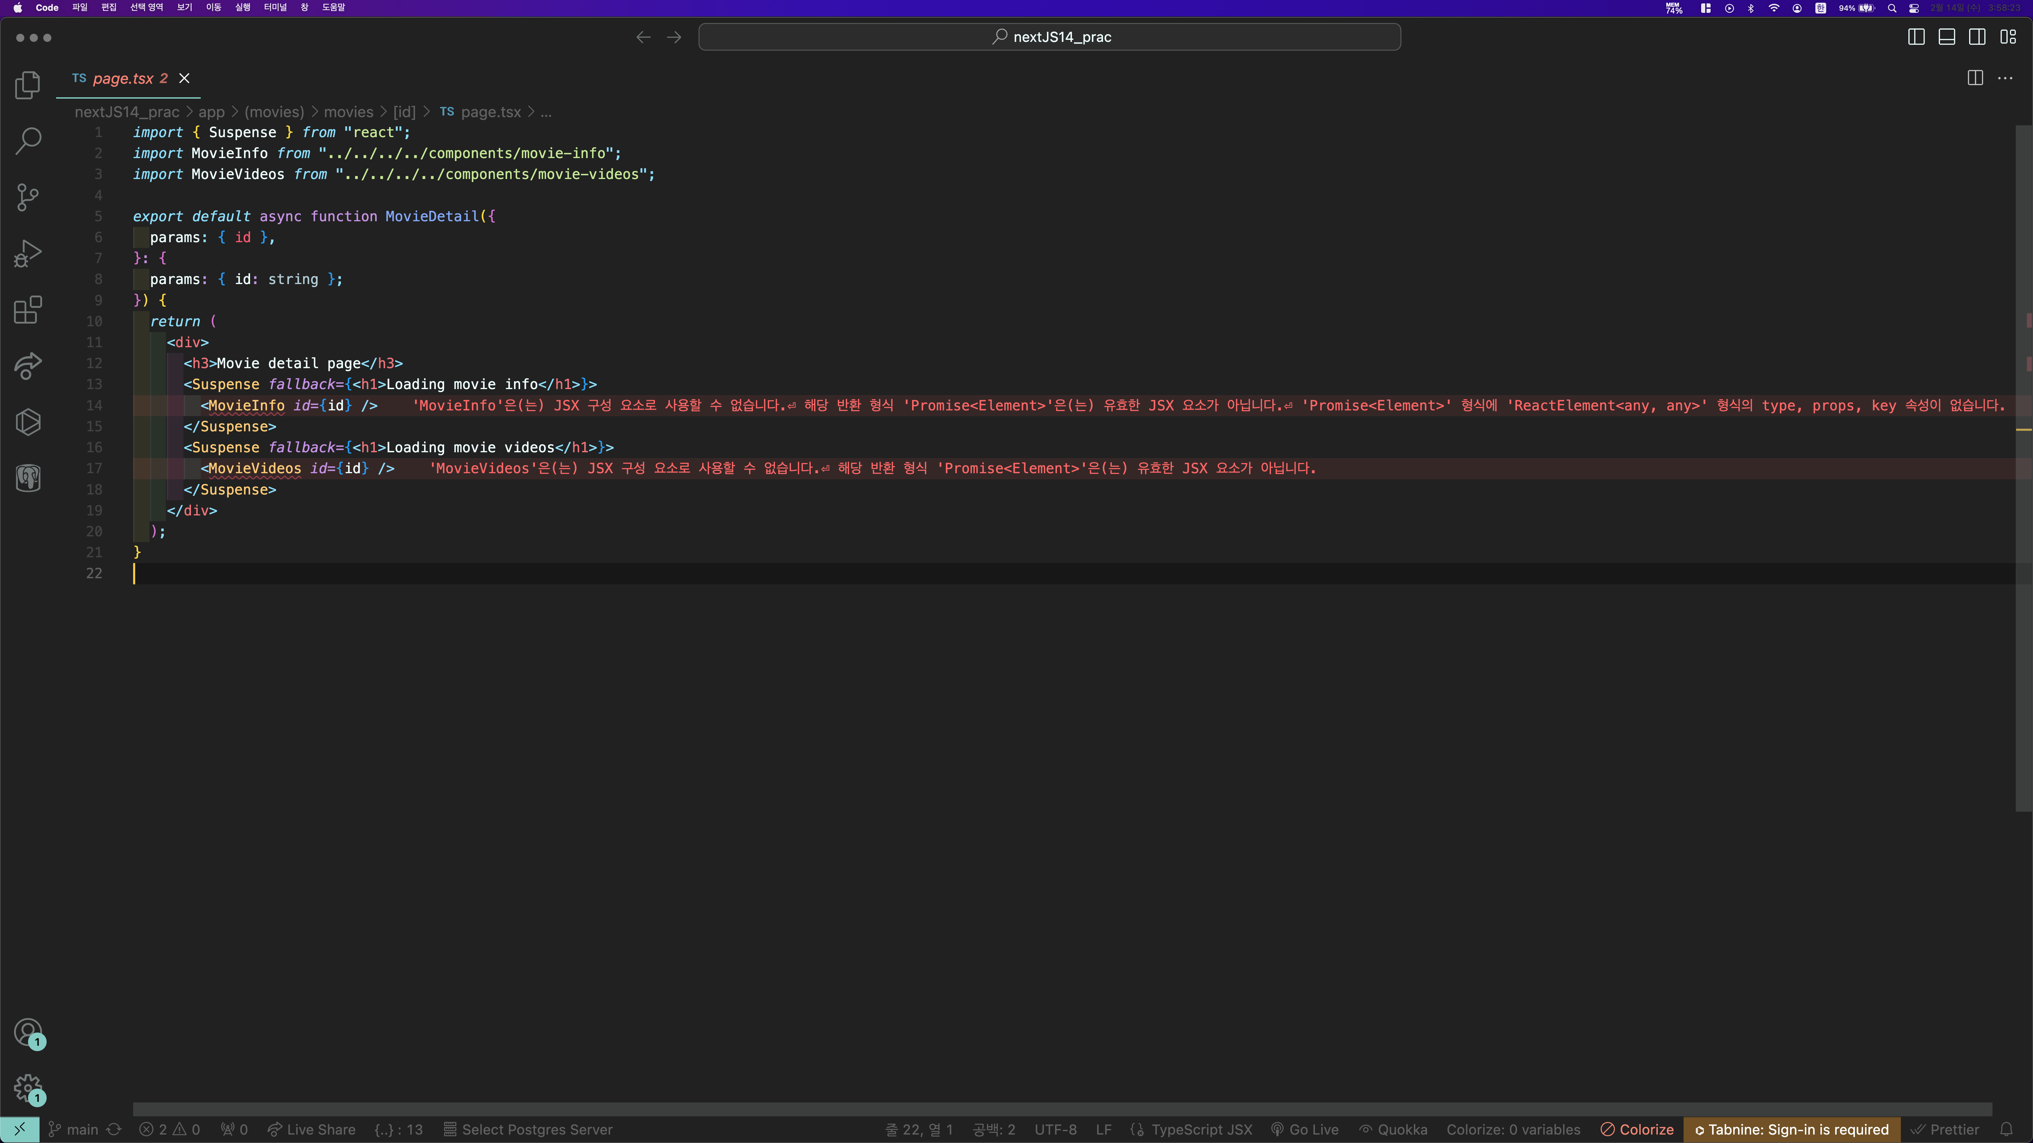This screenshot has height=1143, width=2033.
Task: Click the MovieVideos component on line 17
Action: click(x=254, y=468)
